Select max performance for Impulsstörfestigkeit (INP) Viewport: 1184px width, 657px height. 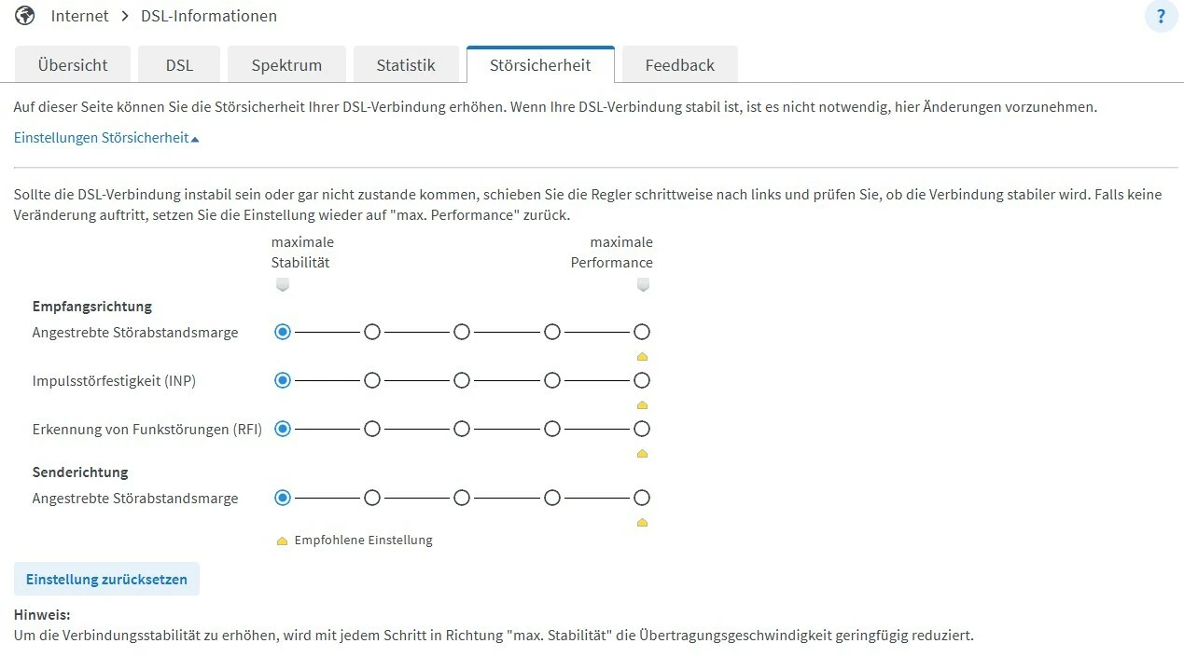642,380
